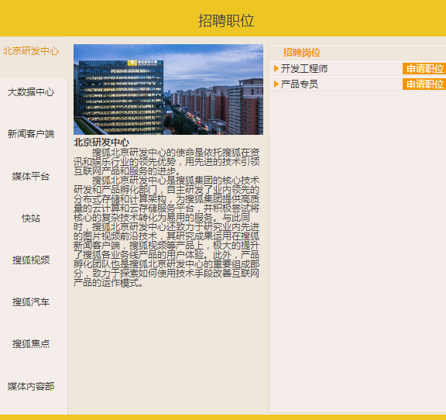This screenshot has width=446, height=420.
Task: Expand the arrow beside 产品专员
Action: pyautogui.click(x=276, y=84)
